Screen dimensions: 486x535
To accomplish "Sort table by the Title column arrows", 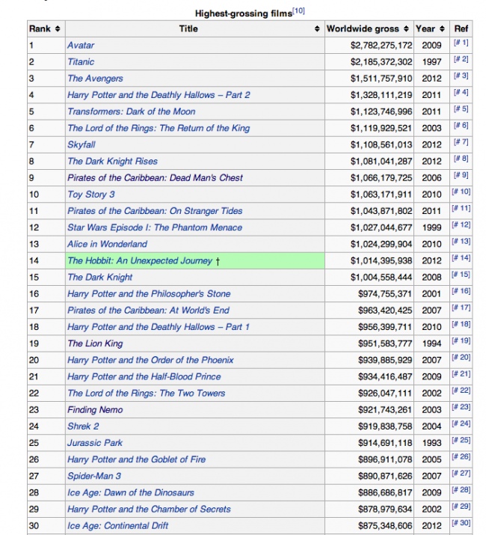I will (317, 28).
